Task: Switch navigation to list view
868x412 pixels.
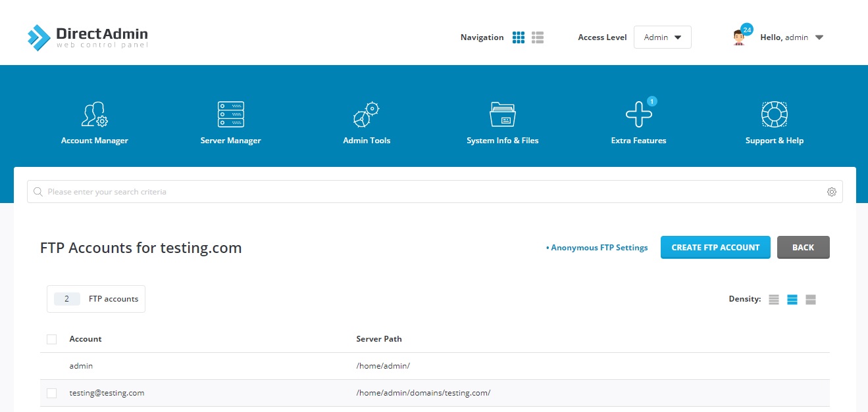Action: (x=538, y=37)
